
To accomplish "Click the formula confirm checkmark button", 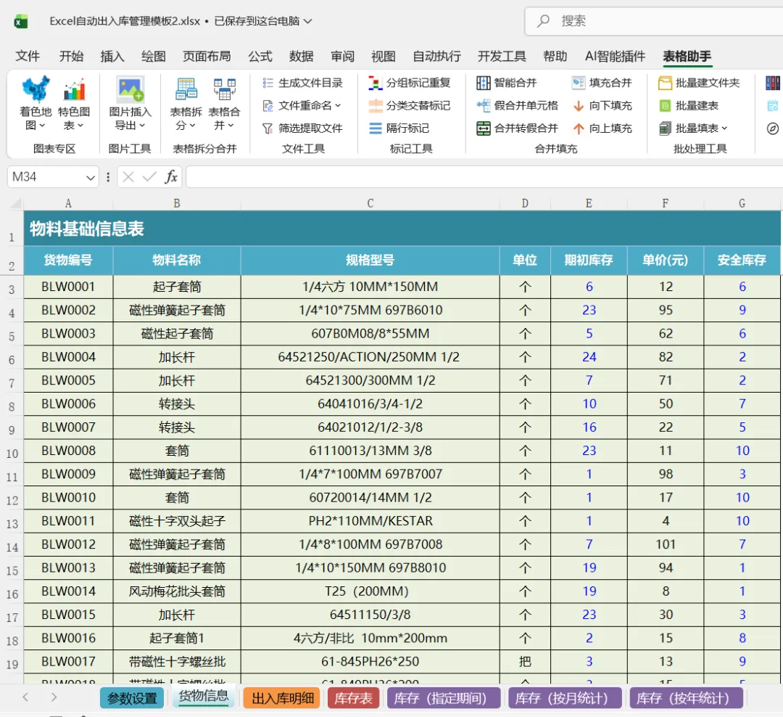I will pyautogui.click(x=149, y=176).
